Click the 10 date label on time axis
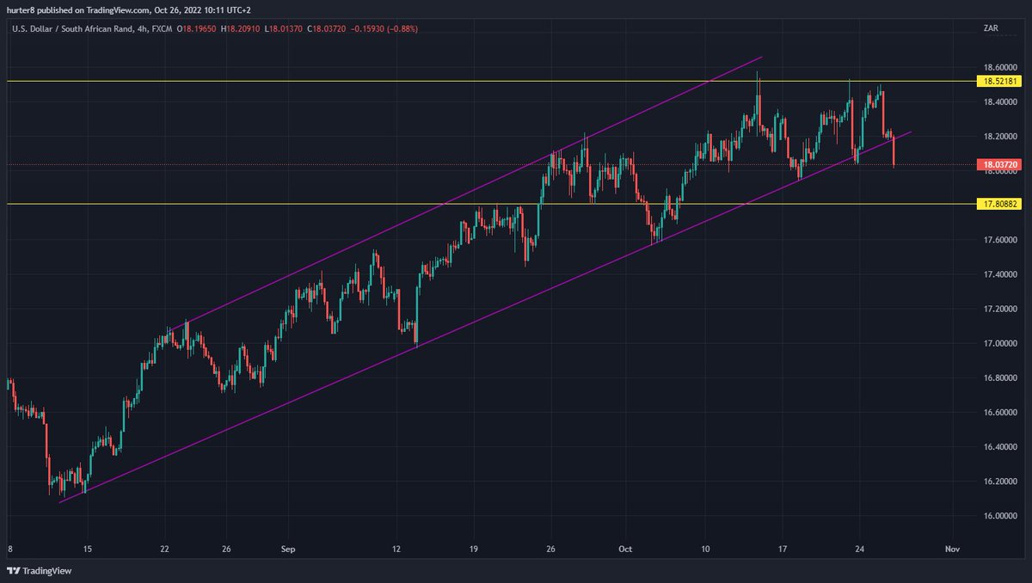The height and width of the screenshot is (583, 1032). (x=705, y=549)
